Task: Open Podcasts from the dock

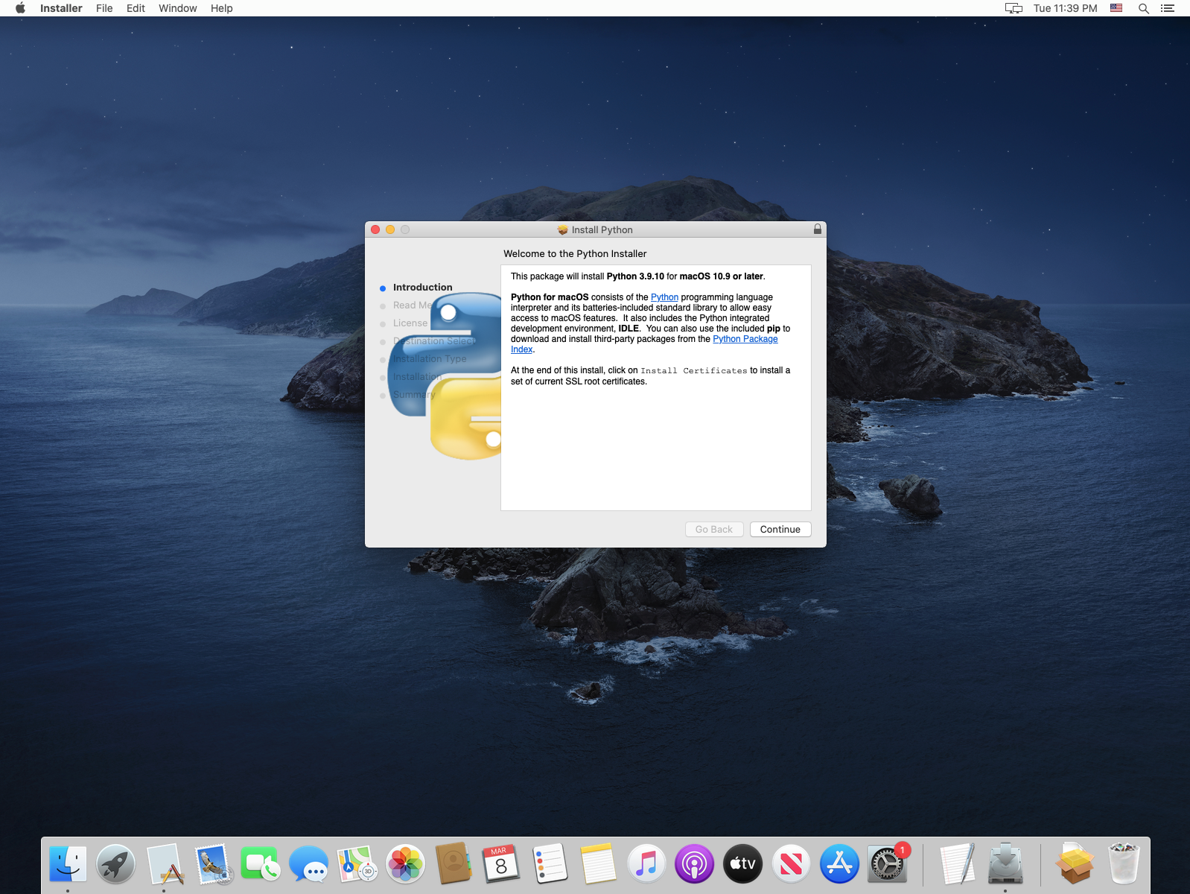Action: [694, 864]
